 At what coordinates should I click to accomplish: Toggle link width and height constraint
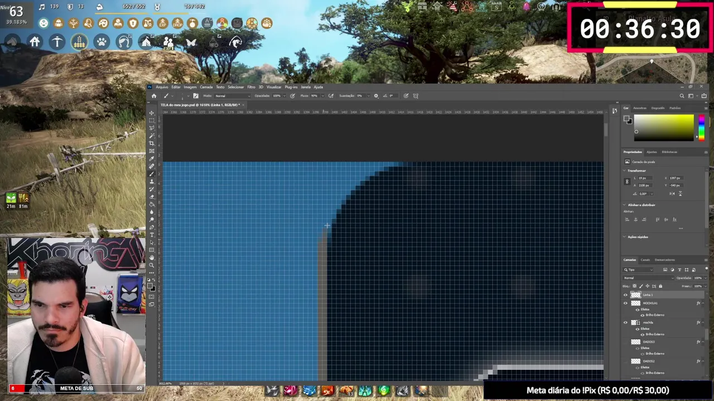tap(627, 181)
